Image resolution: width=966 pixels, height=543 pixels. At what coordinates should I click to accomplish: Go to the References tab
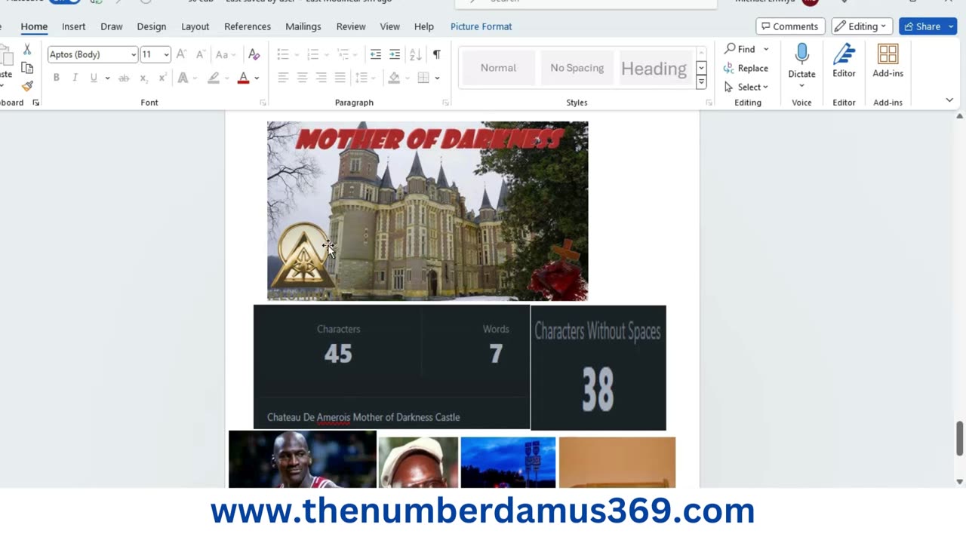tap(247, 26)
